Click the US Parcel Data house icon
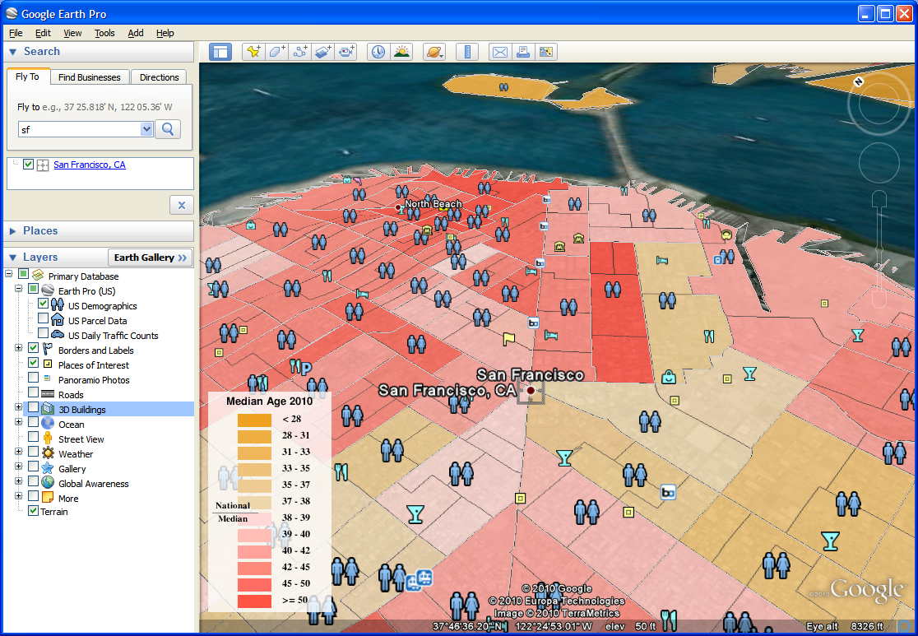The height and width of the screenshot is (636, 918). 58,320
